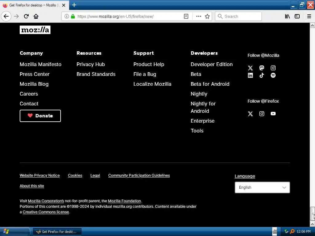
Task: Open on-screen keyboard icon in taskbar
Action: pyautogui.click(x=275, y=232)
